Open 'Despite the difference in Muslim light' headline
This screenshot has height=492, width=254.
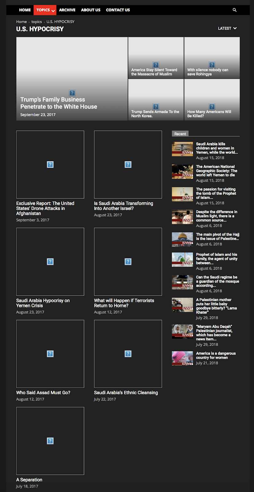(217, 216)
